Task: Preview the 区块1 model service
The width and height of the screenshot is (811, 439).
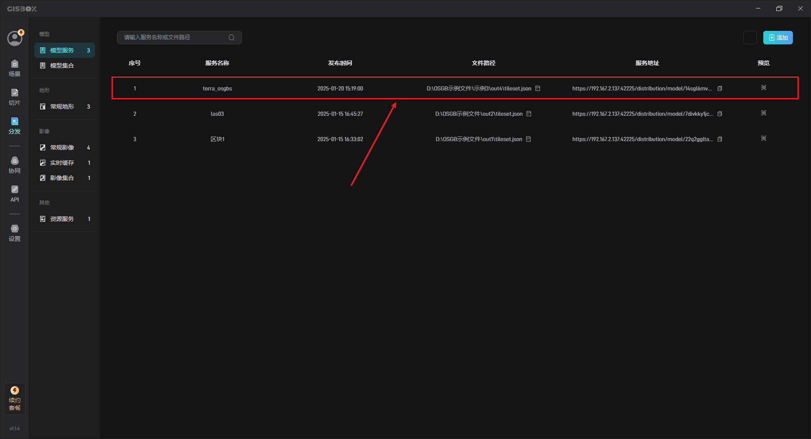Action: pos(764,138)
